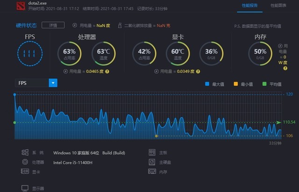Click the power icon beside CPU 0.0465 度

coord(65,72)
